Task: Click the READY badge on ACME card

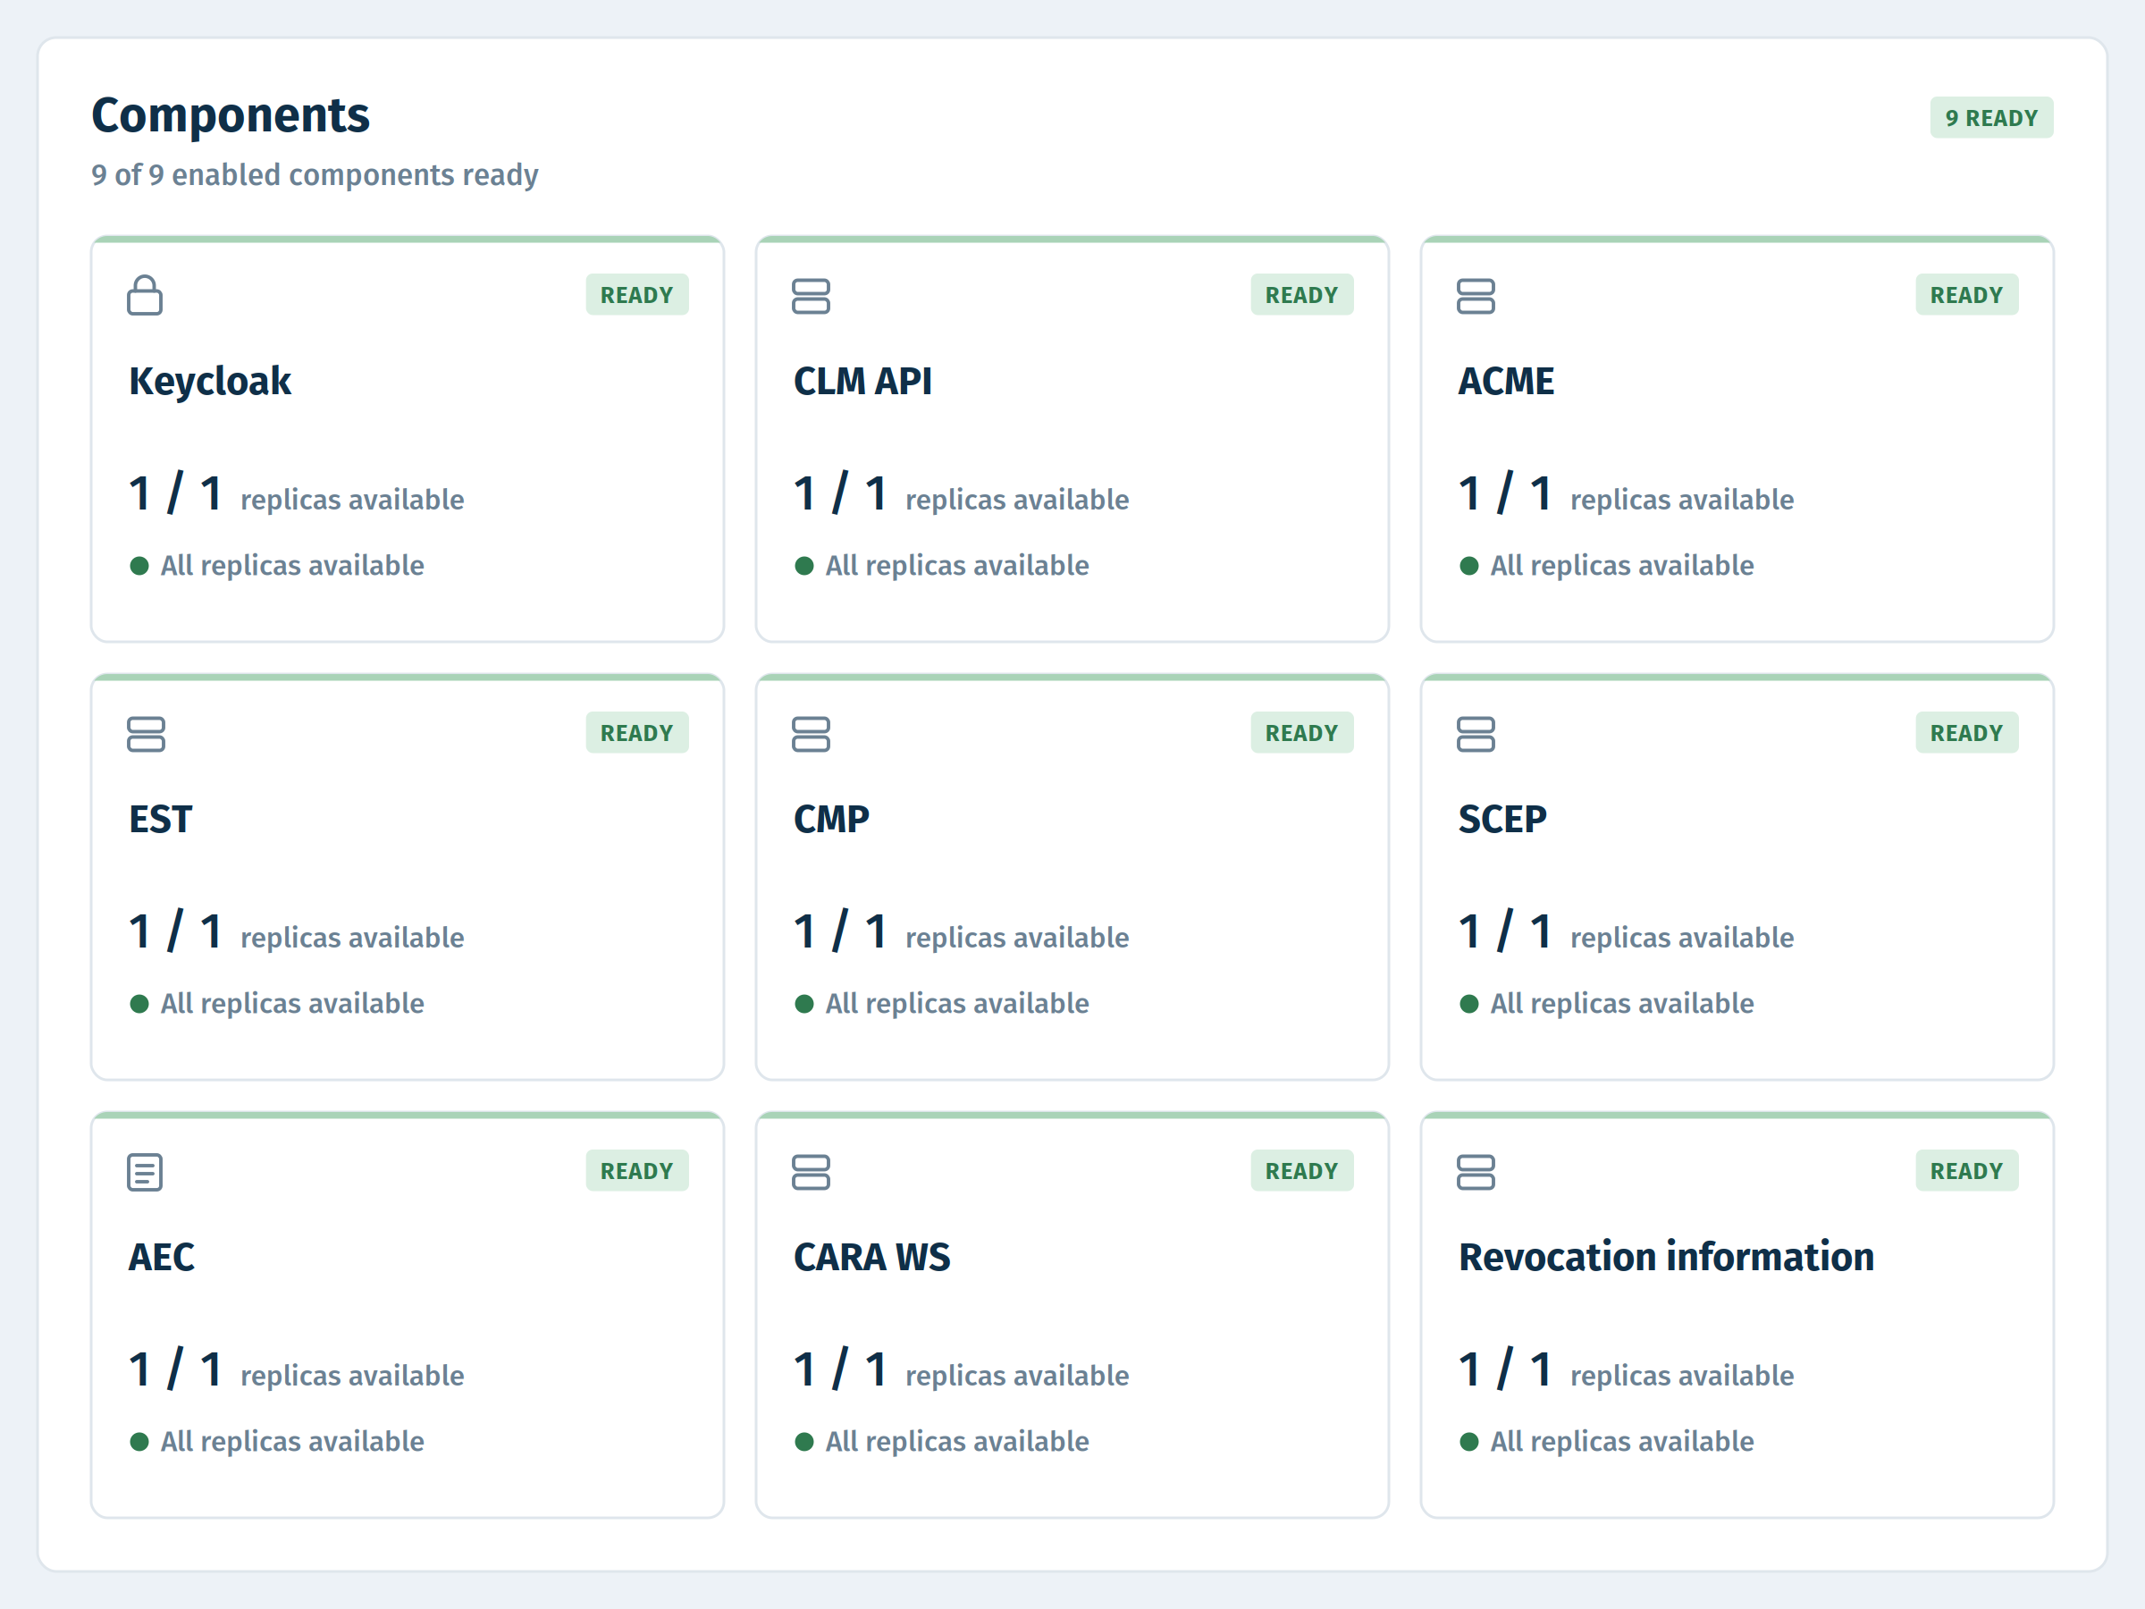Action: pyautogui.click(x=1966, y=295)
